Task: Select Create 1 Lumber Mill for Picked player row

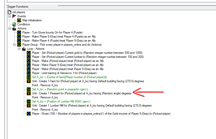Action: (92, 106)
